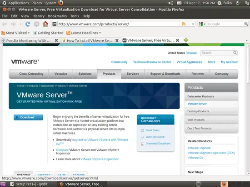This screenshot has width=250, height=187.
Task: Open the Technical Resource Center link
Action: click(x=152, y=62)
